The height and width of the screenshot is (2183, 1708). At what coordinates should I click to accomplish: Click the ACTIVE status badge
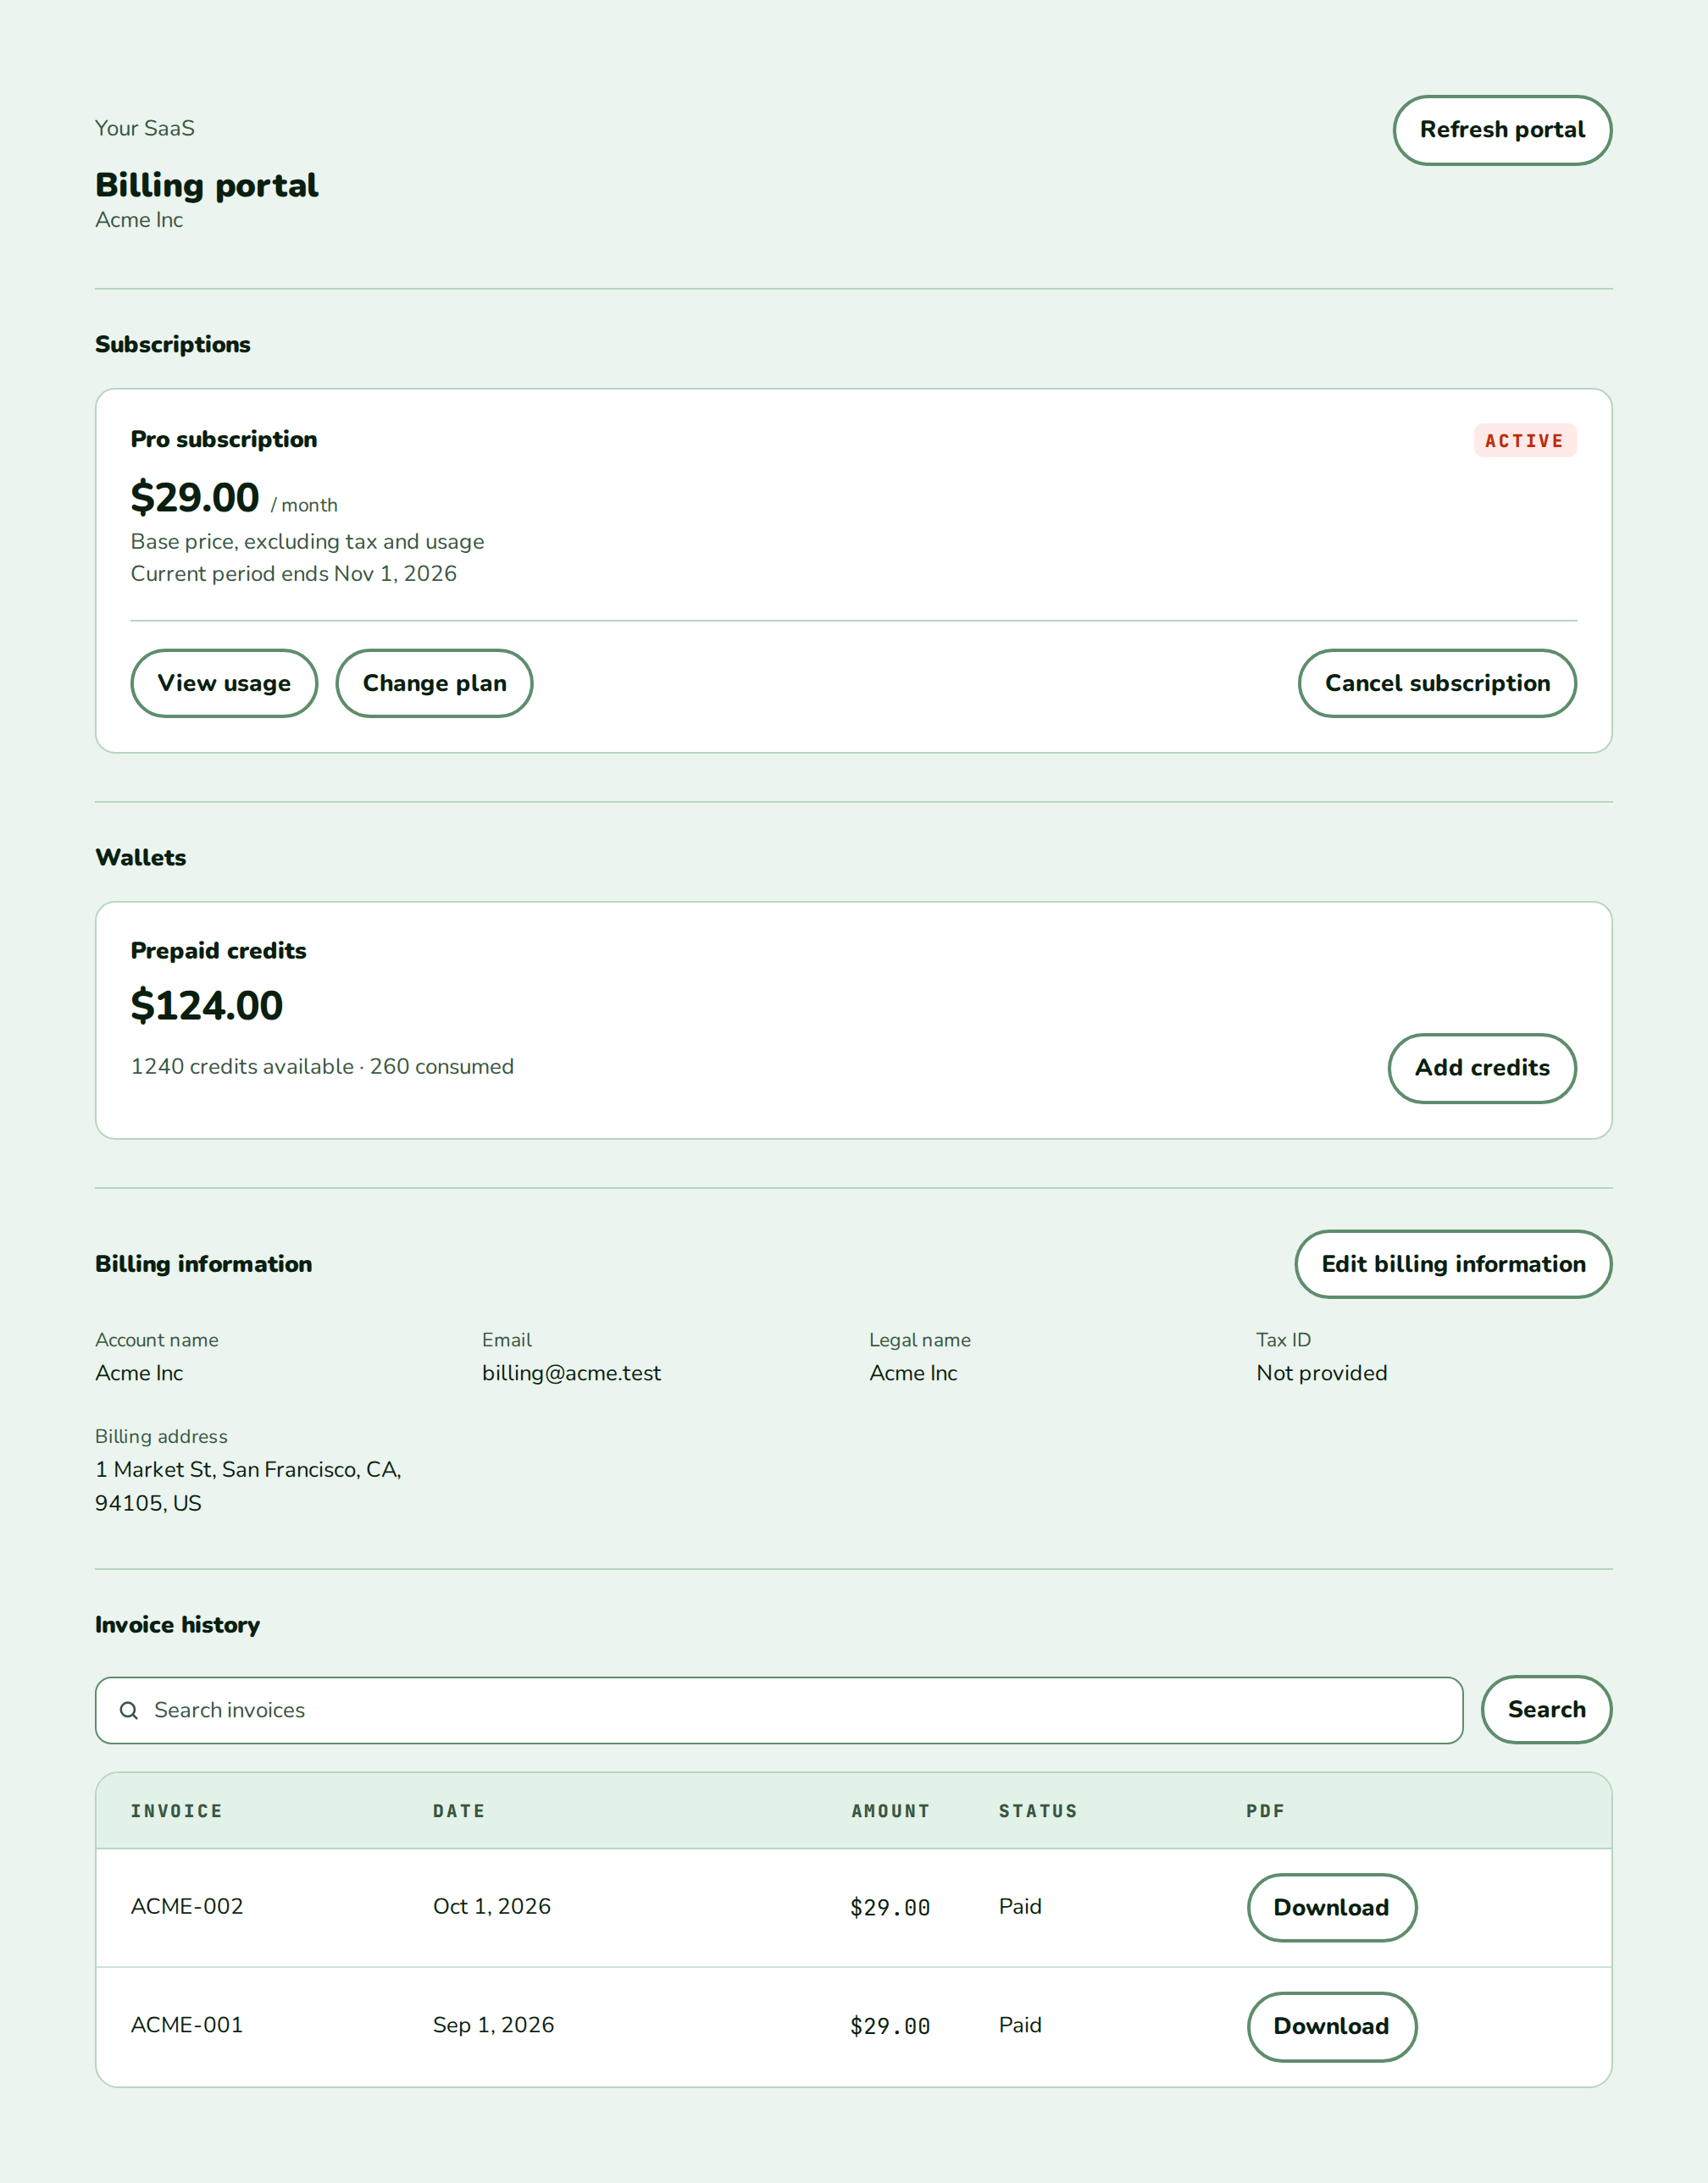click(1525, 441)
